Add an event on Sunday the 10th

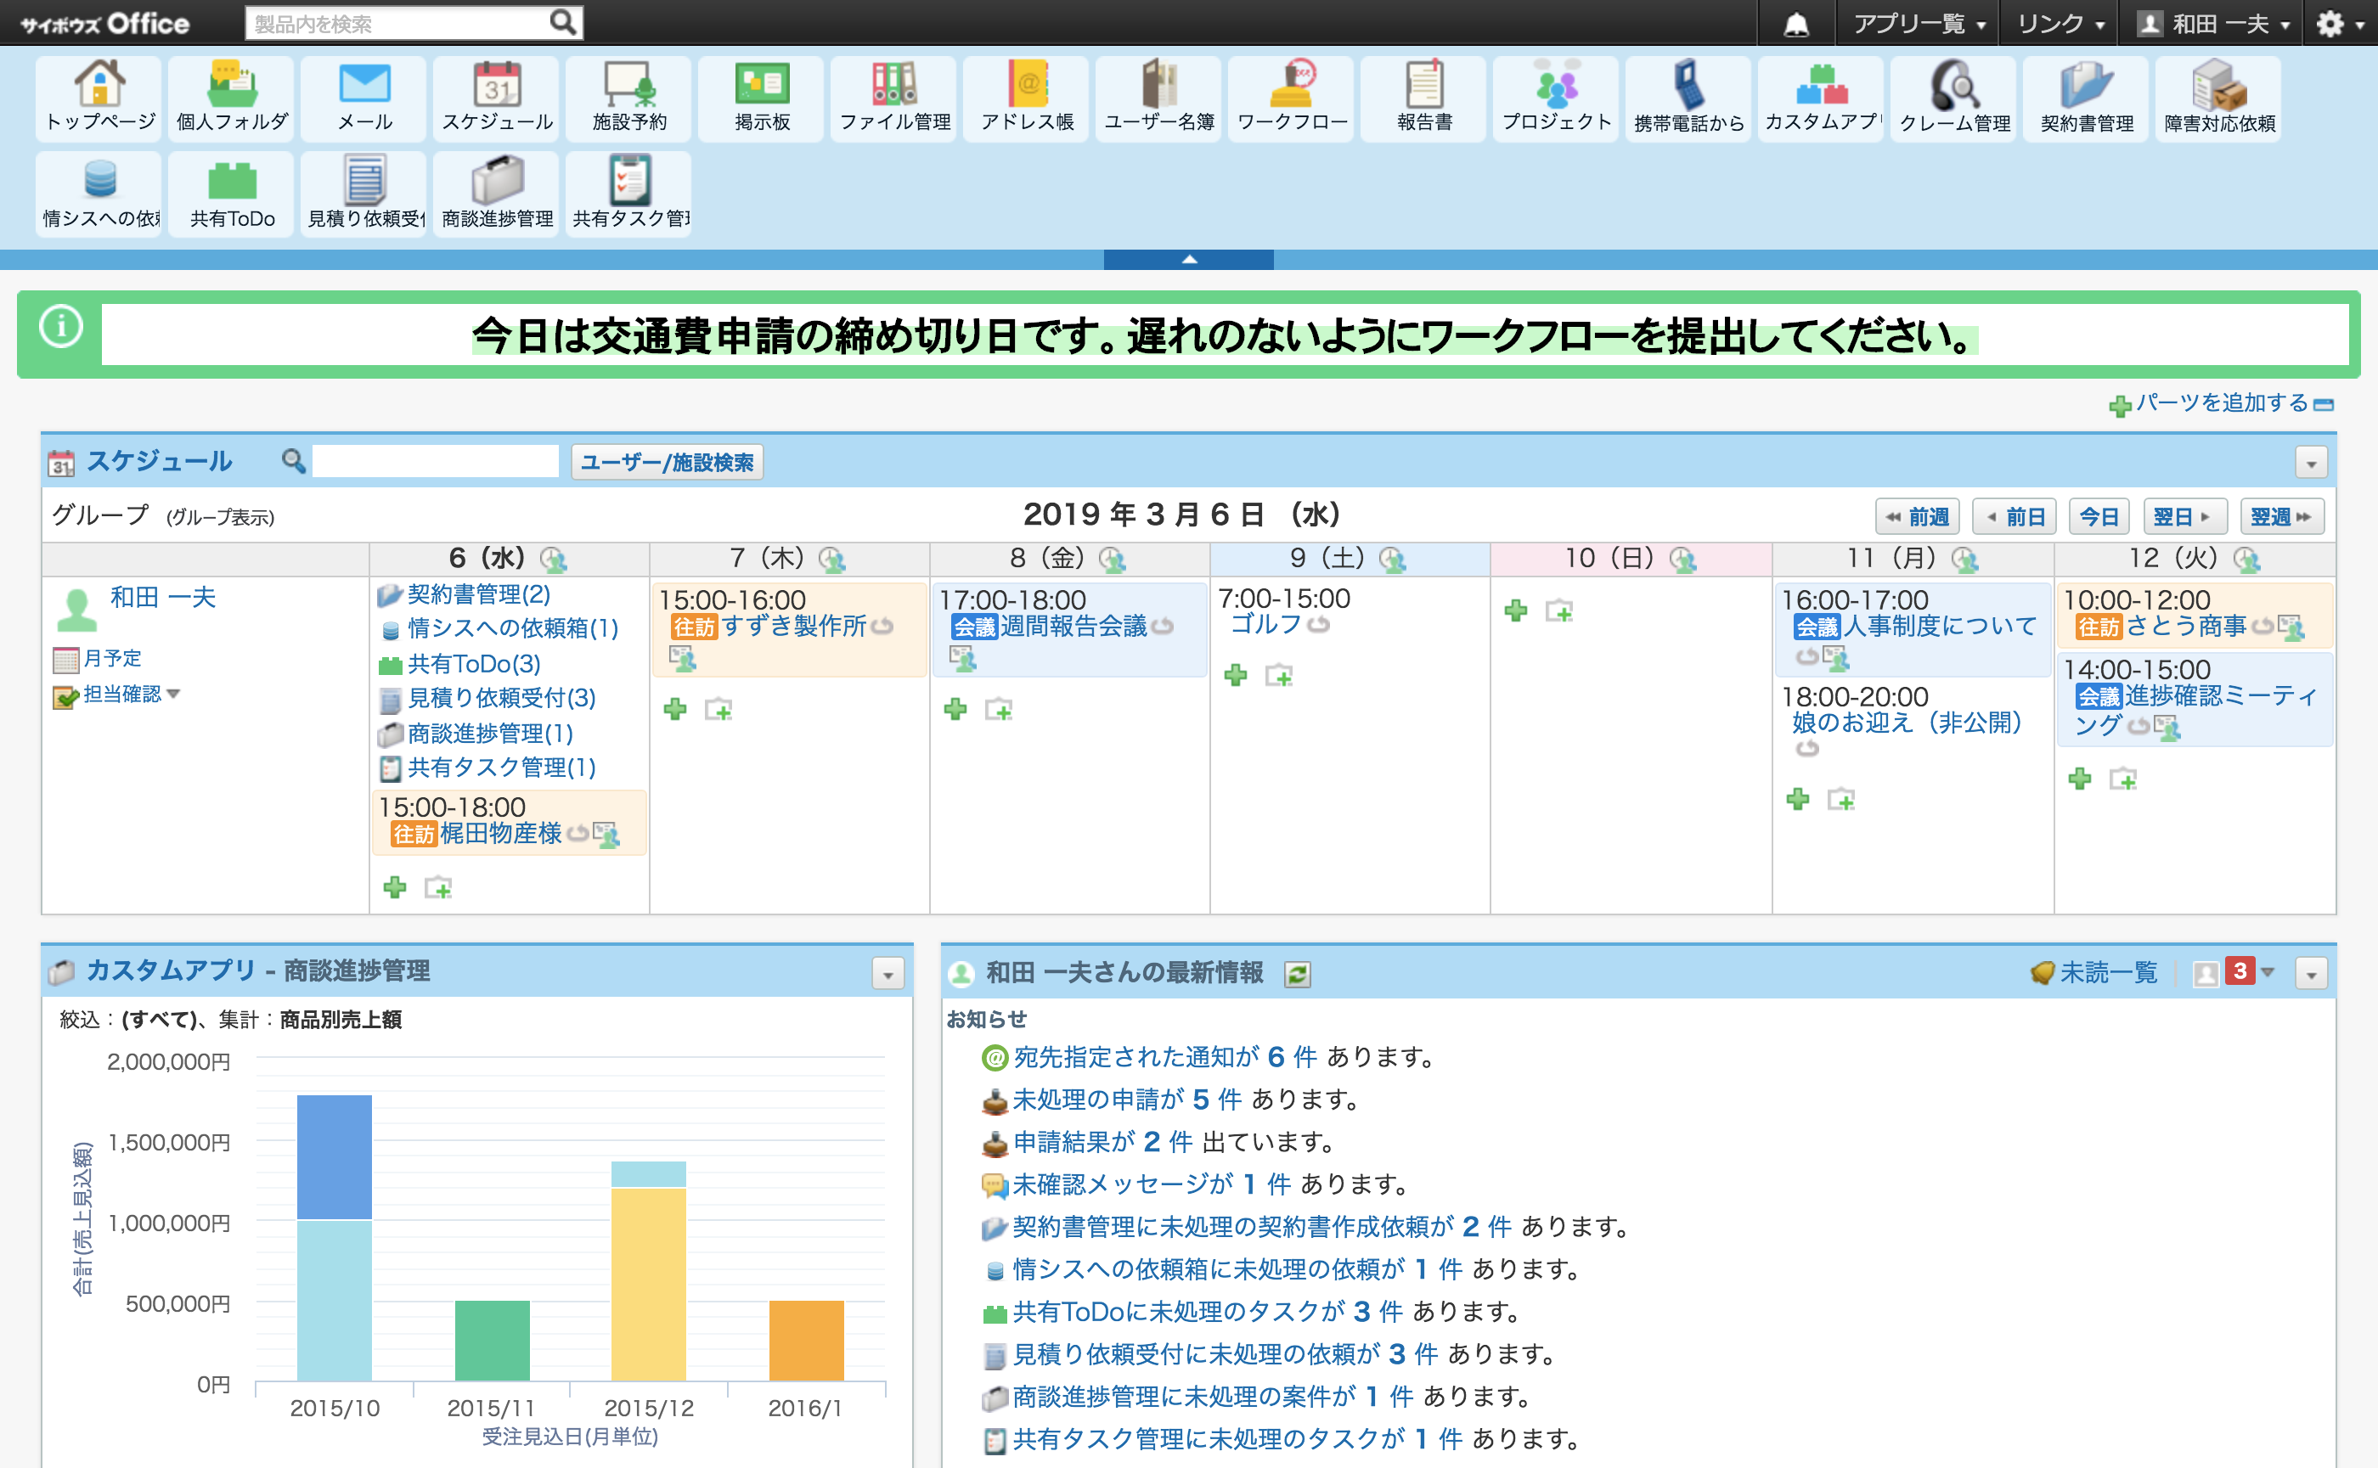1516,610
